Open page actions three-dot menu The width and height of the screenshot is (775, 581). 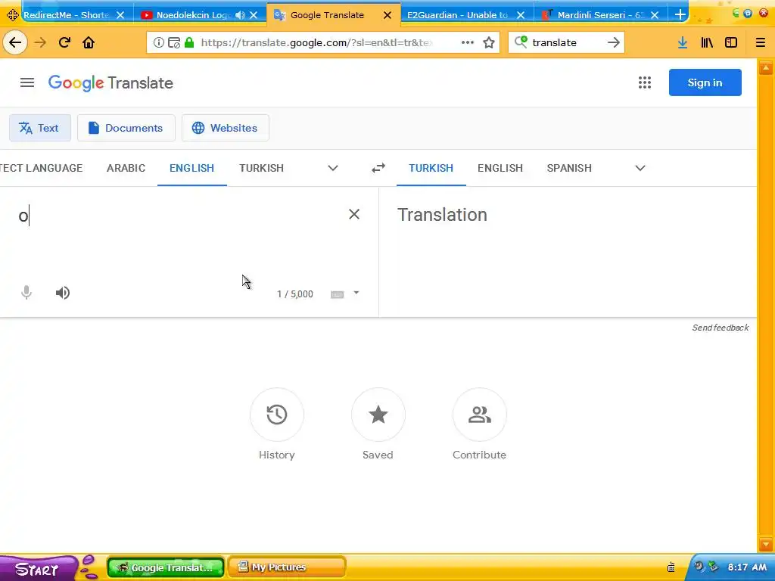pyautogui.click(x=468, y=42)
